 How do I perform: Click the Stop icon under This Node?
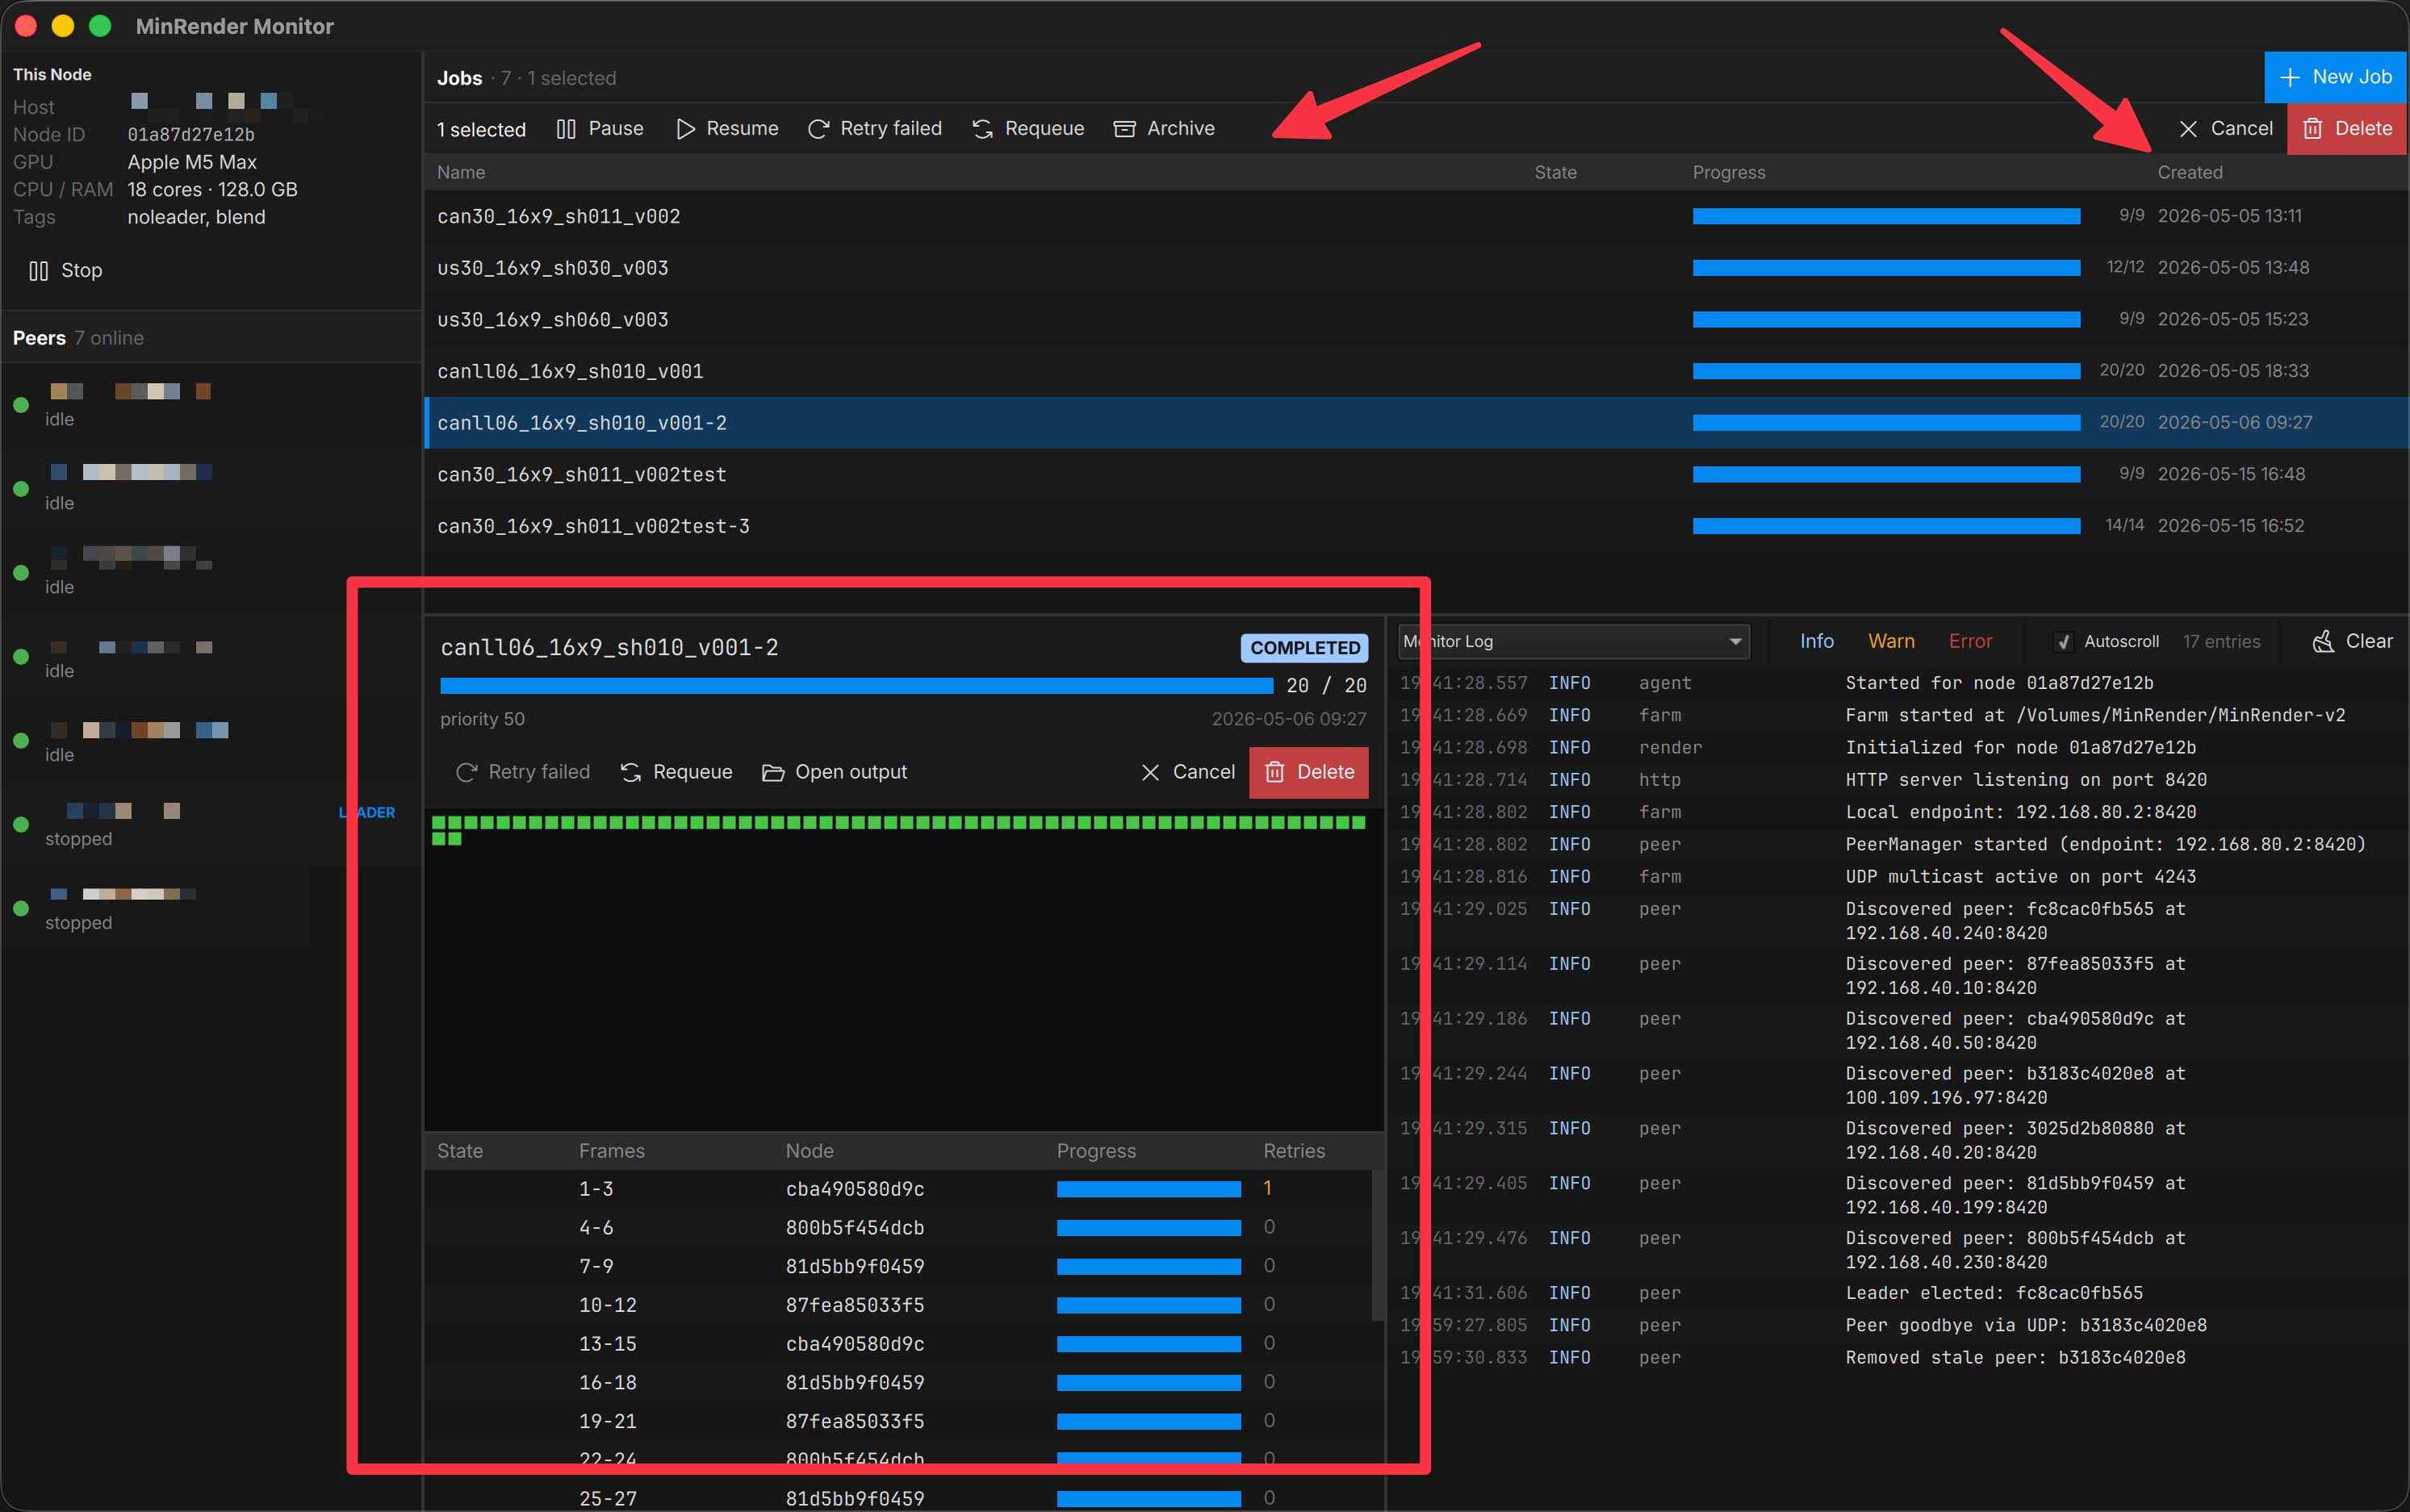38,271
